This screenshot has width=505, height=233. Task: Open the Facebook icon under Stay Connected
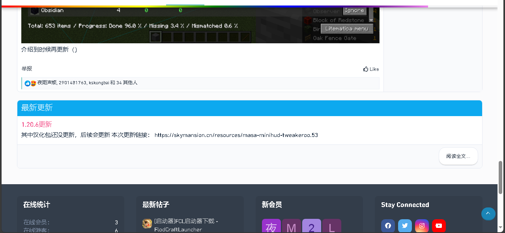click(x=388, y=226)
